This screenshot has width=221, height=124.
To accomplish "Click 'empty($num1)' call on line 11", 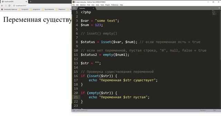I will [115, 55].
